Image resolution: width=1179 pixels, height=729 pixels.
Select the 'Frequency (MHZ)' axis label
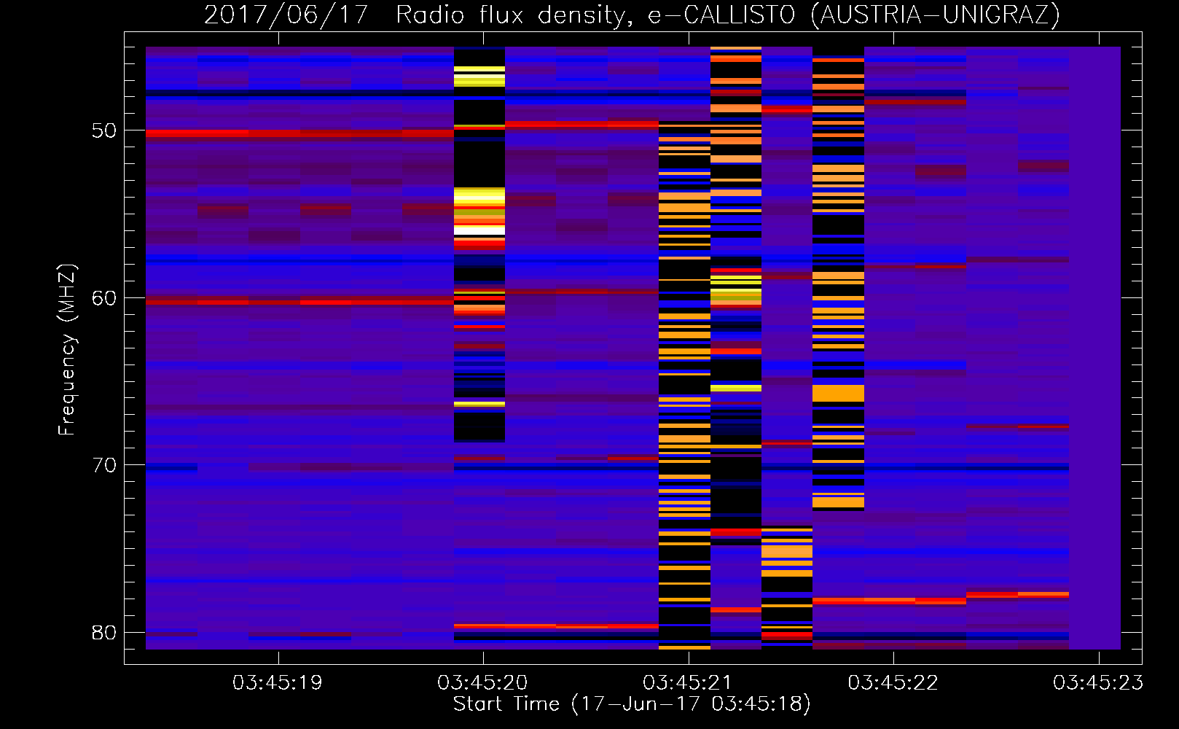click(67, 349)
